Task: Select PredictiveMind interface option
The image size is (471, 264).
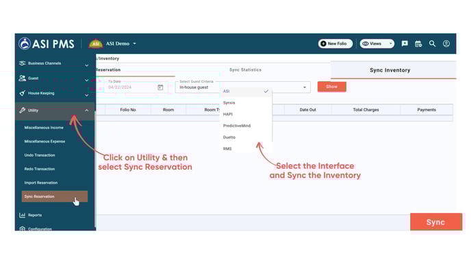Action: [x=246, y=126]
